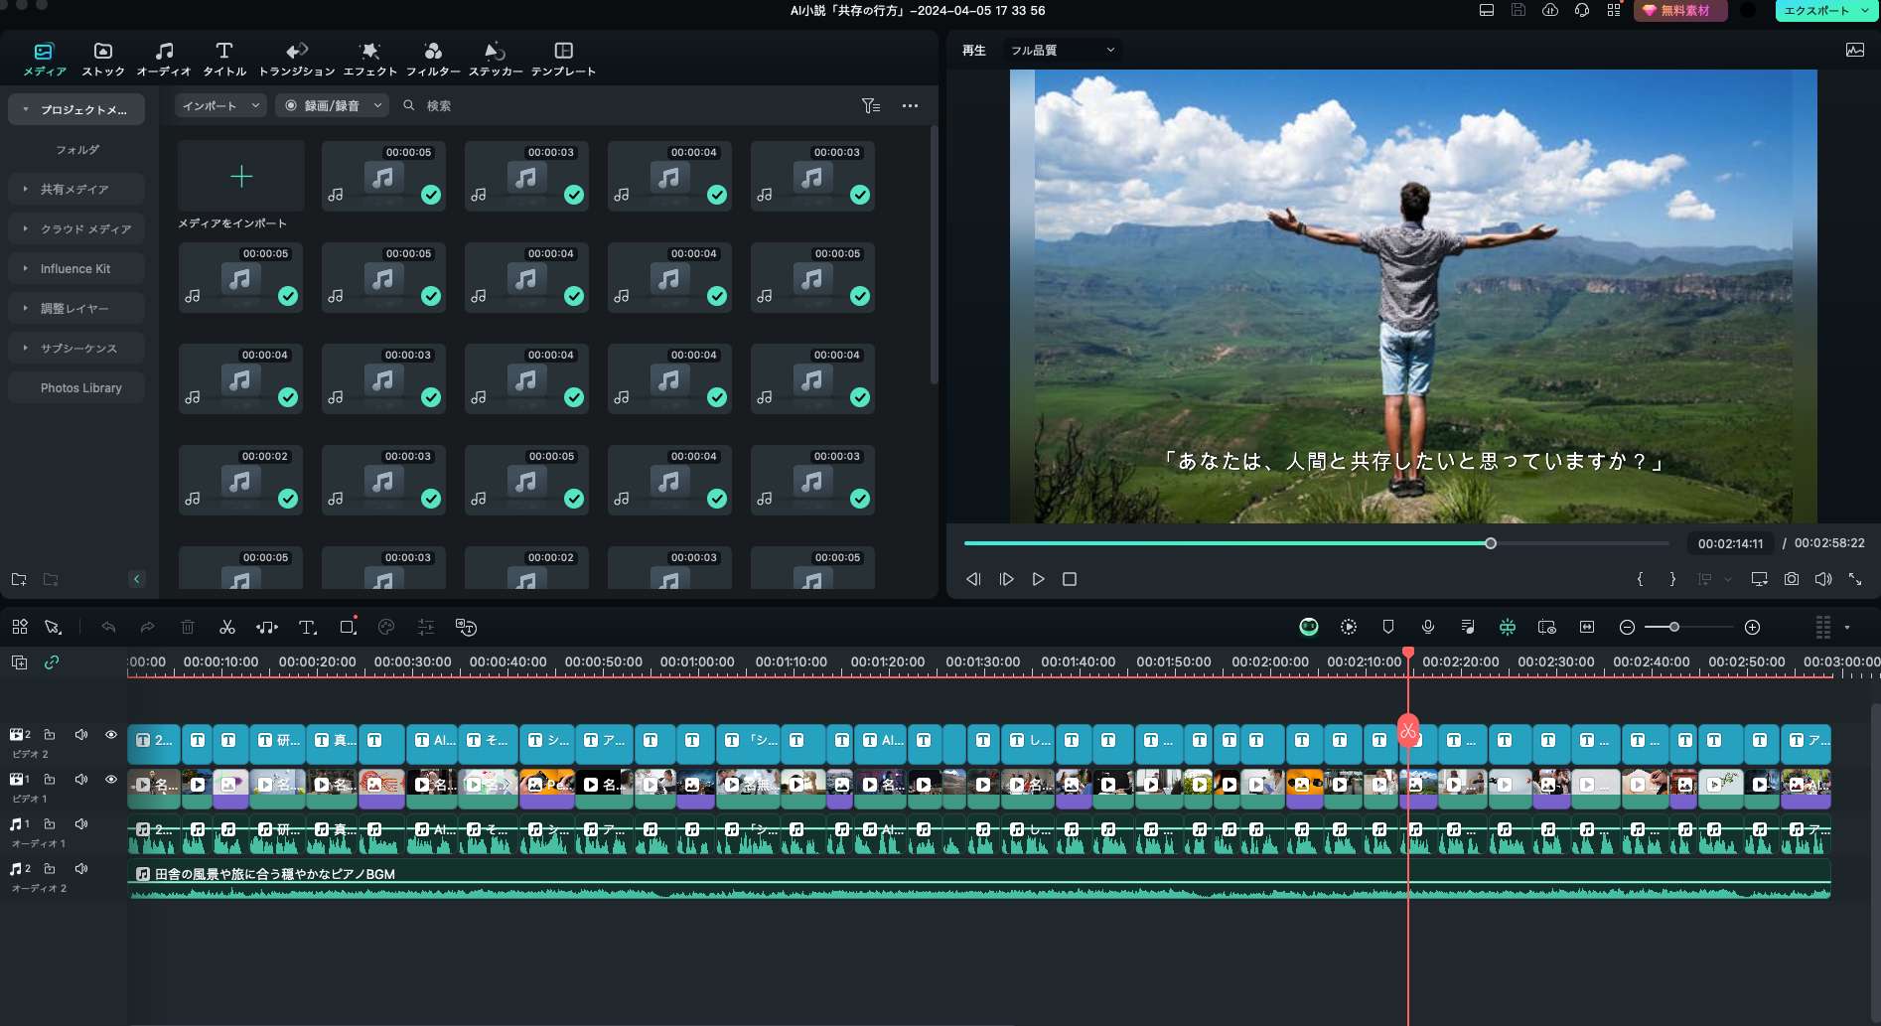
Task: Click the timeline zoom slider handle
Action: click(1674, 627)
